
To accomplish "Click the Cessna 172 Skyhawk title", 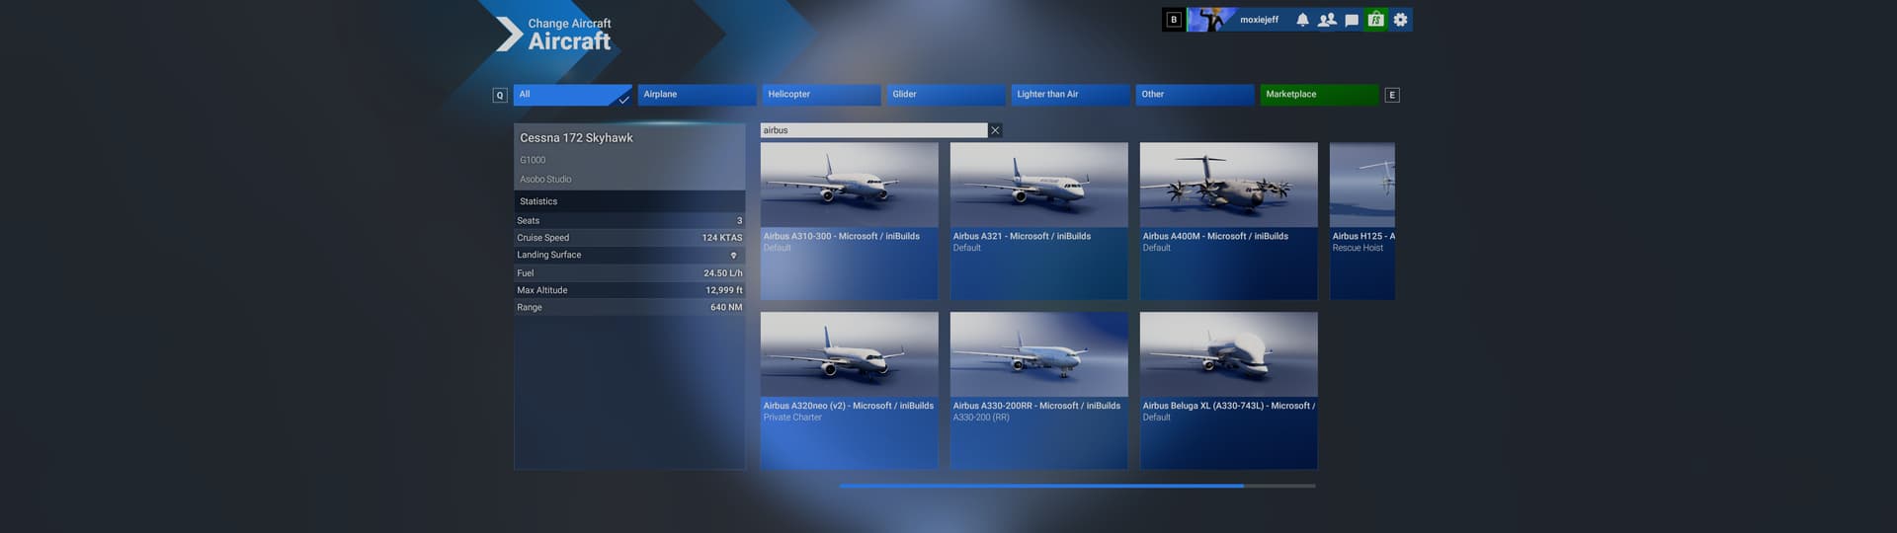I will pyautogui.click(x=576, y=138).
